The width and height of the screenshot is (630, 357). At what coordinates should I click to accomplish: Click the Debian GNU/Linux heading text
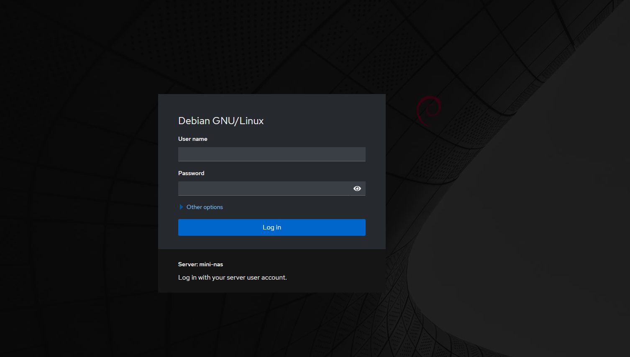pyautogui.click(x=221, y=121)
